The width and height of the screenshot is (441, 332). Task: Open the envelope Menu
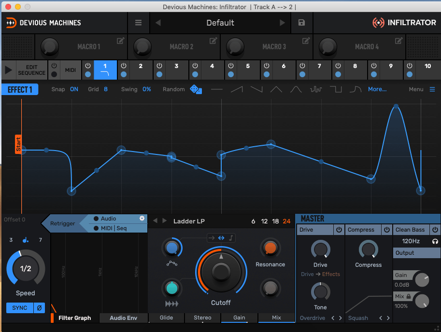coord(422,89)
